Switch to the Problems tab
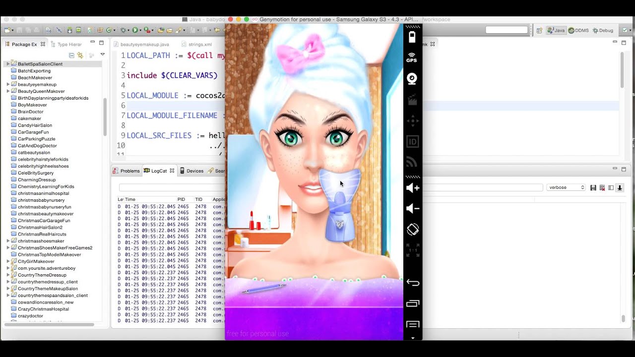635x357 pixels. pos(127,171)
